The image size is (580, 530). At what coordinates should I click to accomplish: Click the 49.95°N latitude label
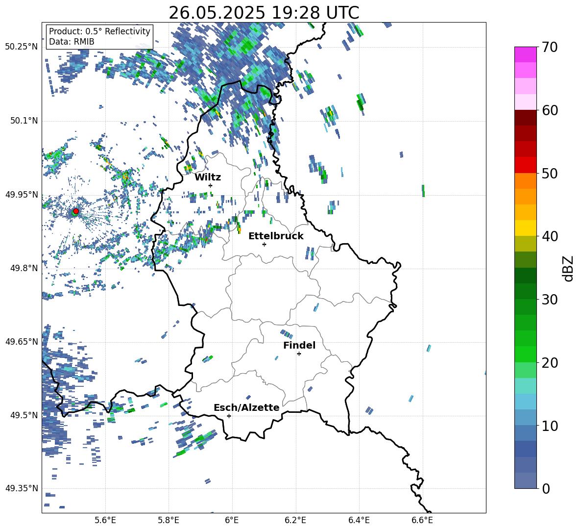(22, 195)
